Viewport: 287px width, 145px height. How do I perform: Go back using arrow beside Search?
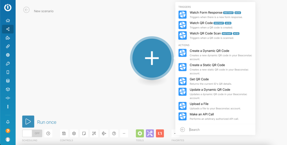coord(182,130)
